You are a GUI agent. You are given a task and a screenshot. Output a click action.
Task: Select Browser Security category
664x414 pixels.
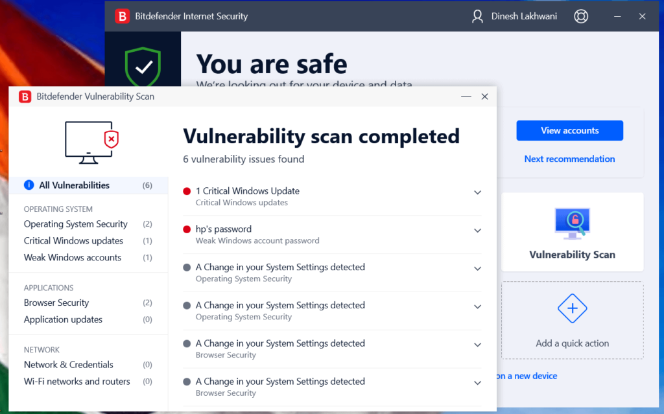(88, 303)
